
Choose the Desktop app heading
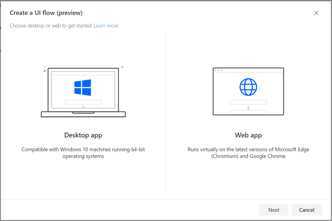(x=83, y=135)
